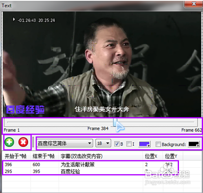
Task: Open the black background color picker
Action: [194, 144]
